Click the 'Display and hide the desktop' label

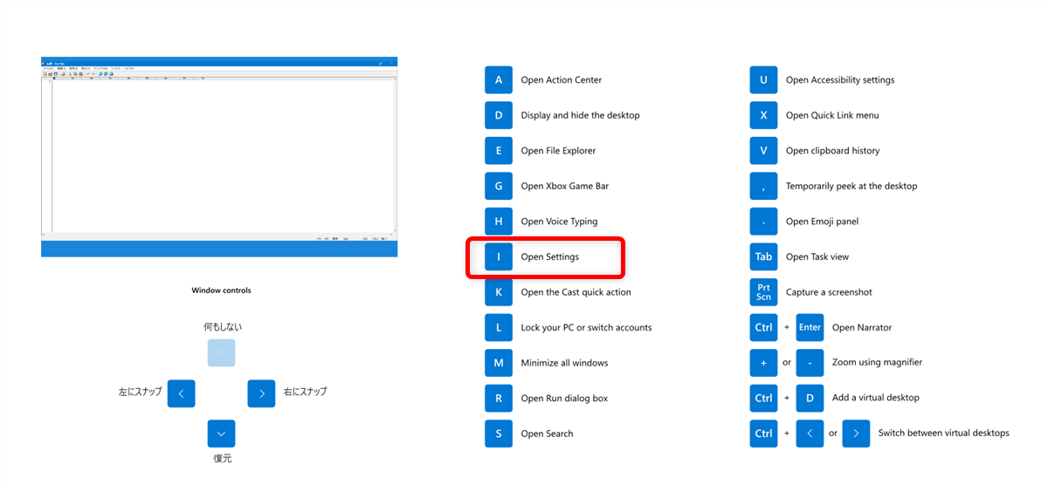(580, 115)
